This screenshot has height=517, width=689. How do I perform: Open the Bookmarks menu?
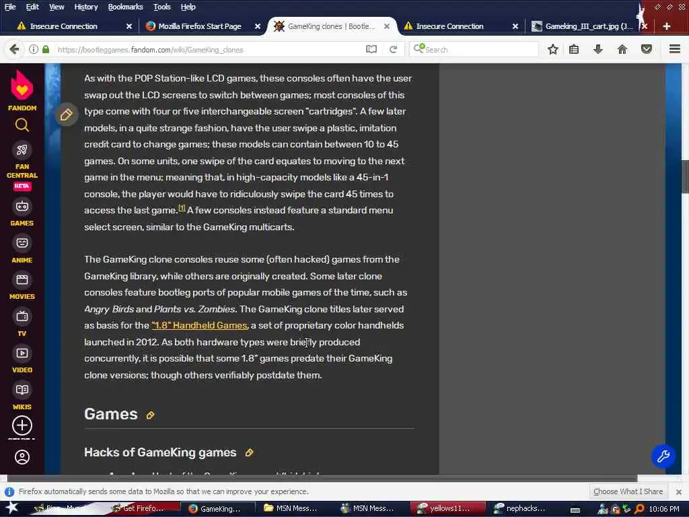click(125, 7)
